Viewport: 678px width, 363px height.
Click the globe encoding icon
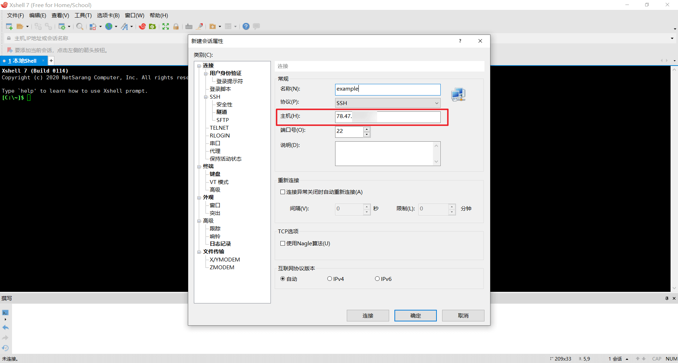click(x=109, y=26)
